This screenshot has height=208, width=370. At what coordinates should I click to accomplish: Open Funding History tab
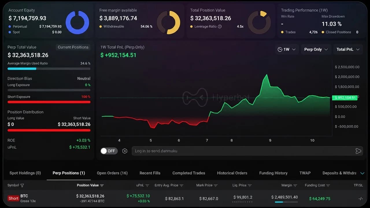coord(273,173)
